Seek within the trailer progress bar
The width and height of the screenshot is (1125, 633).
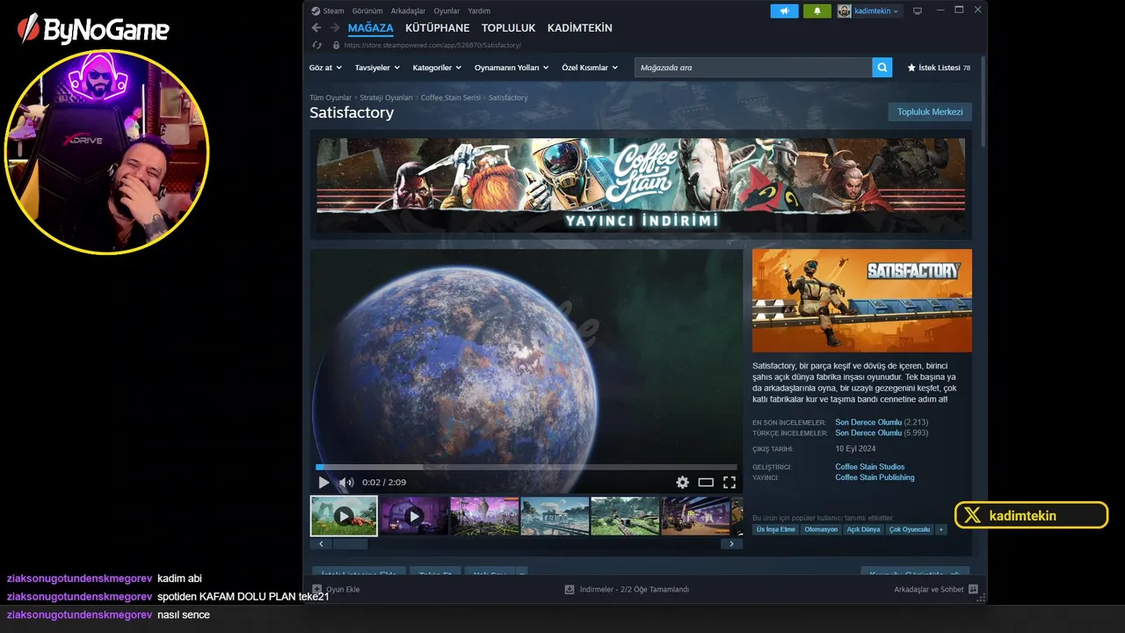pyautogui.click(x=526, y=467)
